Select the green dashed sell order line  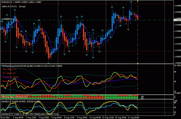pos(88,20)
